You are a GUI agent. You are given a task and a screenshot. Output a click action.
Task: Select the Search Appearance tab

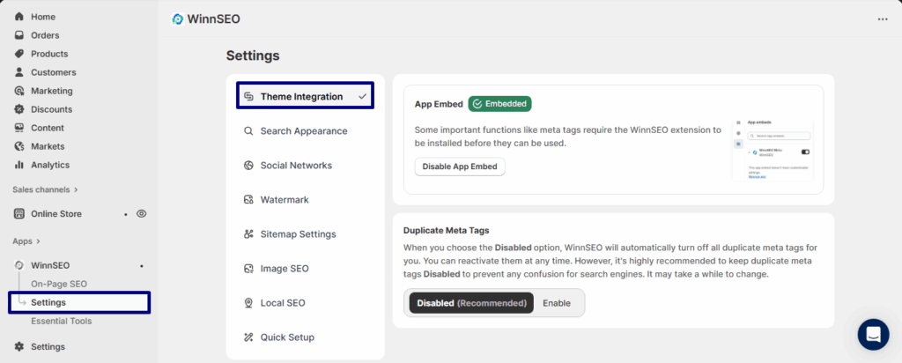pyautogui.click(x=306, y=130)
